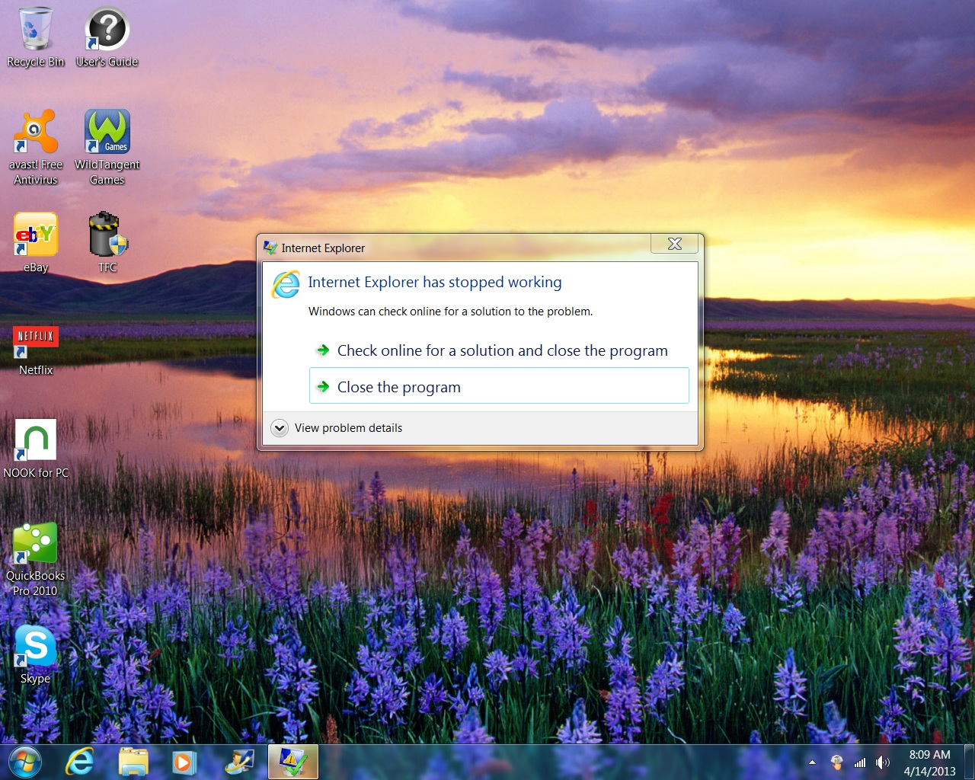This screenshot has height=780, width=975.
Task: Click the Internet Explorer logo in dialog
Action: (286, 284)
